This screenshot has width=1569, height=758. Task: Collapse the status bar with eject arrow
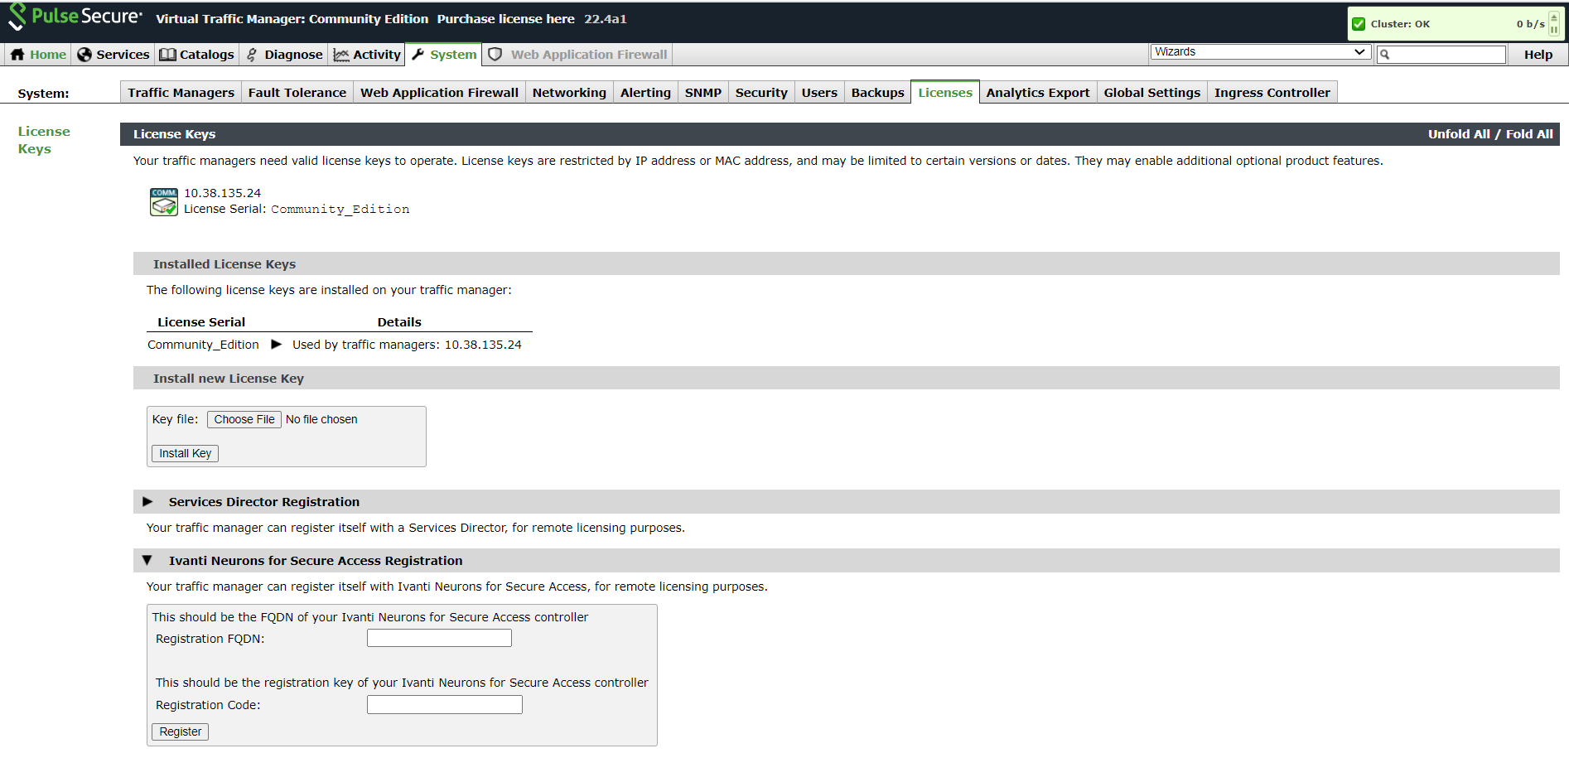[x=1554, y=17]
